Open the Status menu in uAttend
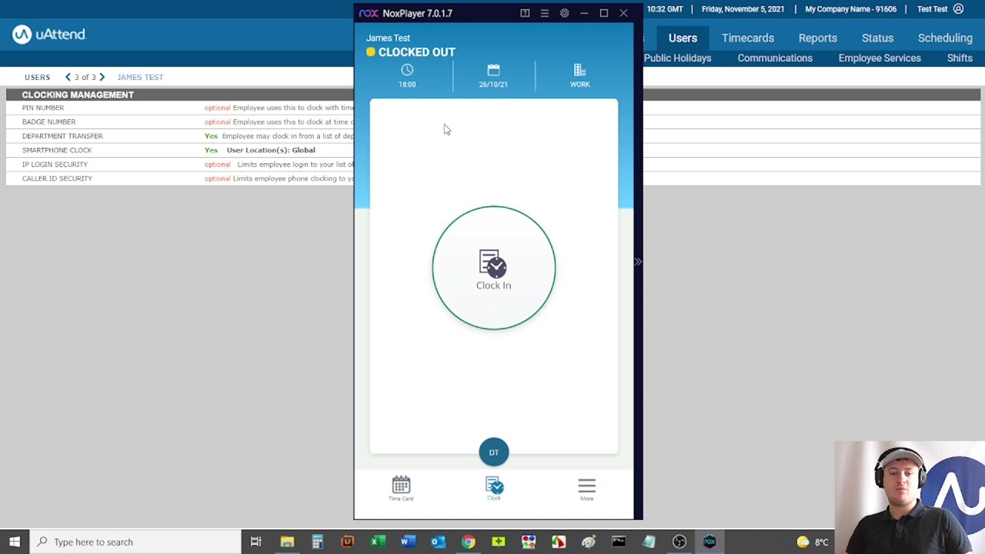 coord(877,38)
